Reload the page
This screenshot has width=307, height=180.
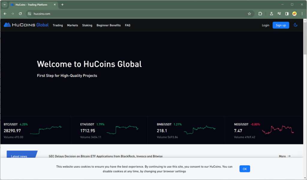20,14
